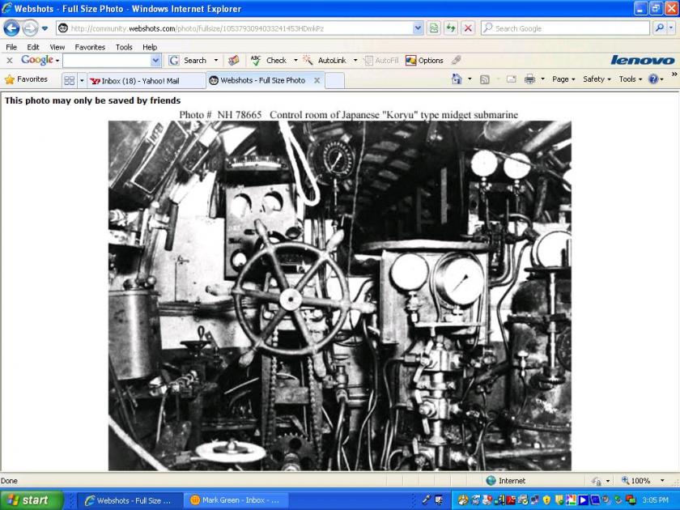Click the Favorites star button

point(26,79)
